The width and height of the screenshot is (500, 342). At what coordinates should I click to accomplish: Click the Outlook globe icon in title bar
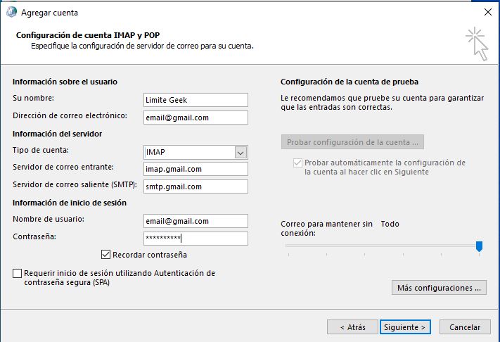[11, 12]
